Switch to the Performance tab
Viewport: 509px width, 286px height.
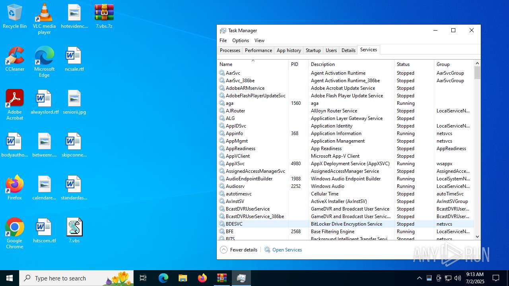[x=258, y=50]
